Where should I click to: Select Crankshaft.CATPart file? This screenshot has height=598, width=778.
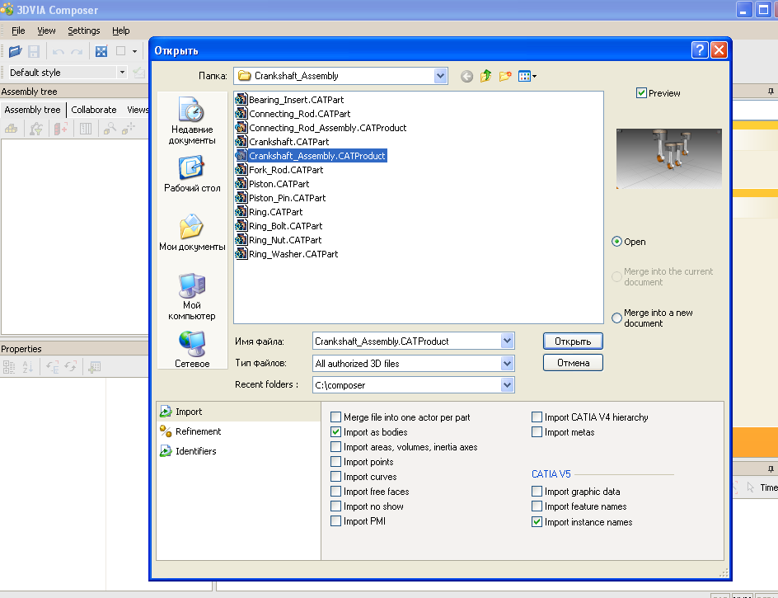point(283,142)
